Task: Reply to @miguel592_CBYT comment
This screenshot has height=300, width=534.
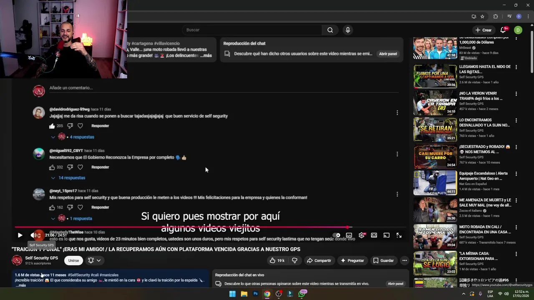Action: pos(100,167)
